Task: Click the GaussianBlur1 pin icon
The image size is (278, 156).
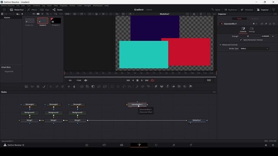Action: click(266, 24)
